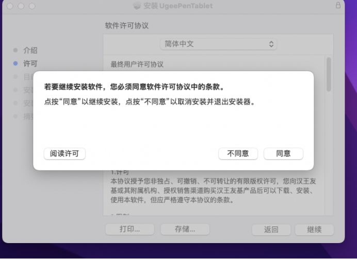Click the red close window button

click(x=10, y=6)
